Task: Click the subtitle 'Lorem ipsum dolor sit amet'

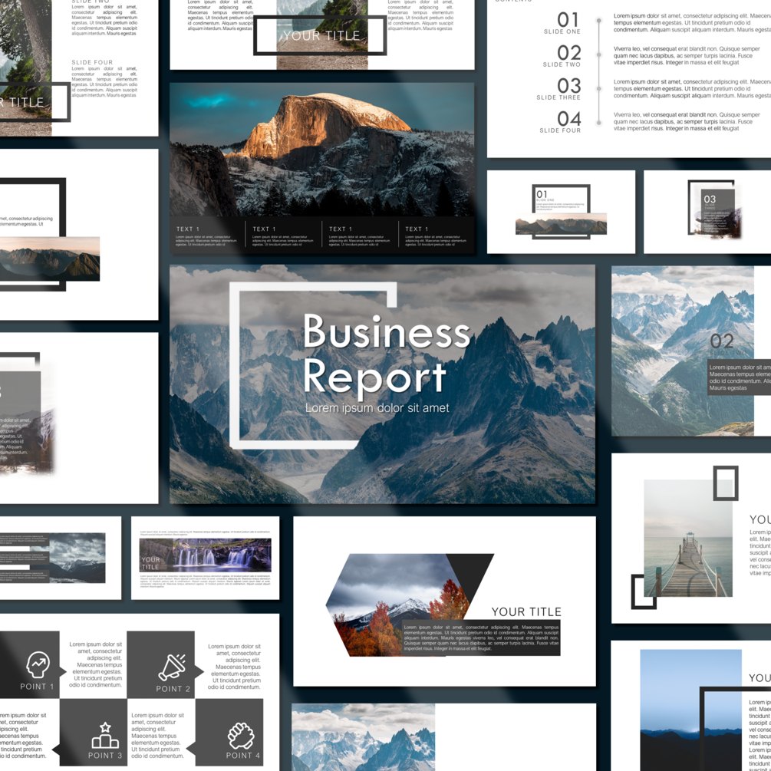Action: pyautogui.click(x=377, y=407)
